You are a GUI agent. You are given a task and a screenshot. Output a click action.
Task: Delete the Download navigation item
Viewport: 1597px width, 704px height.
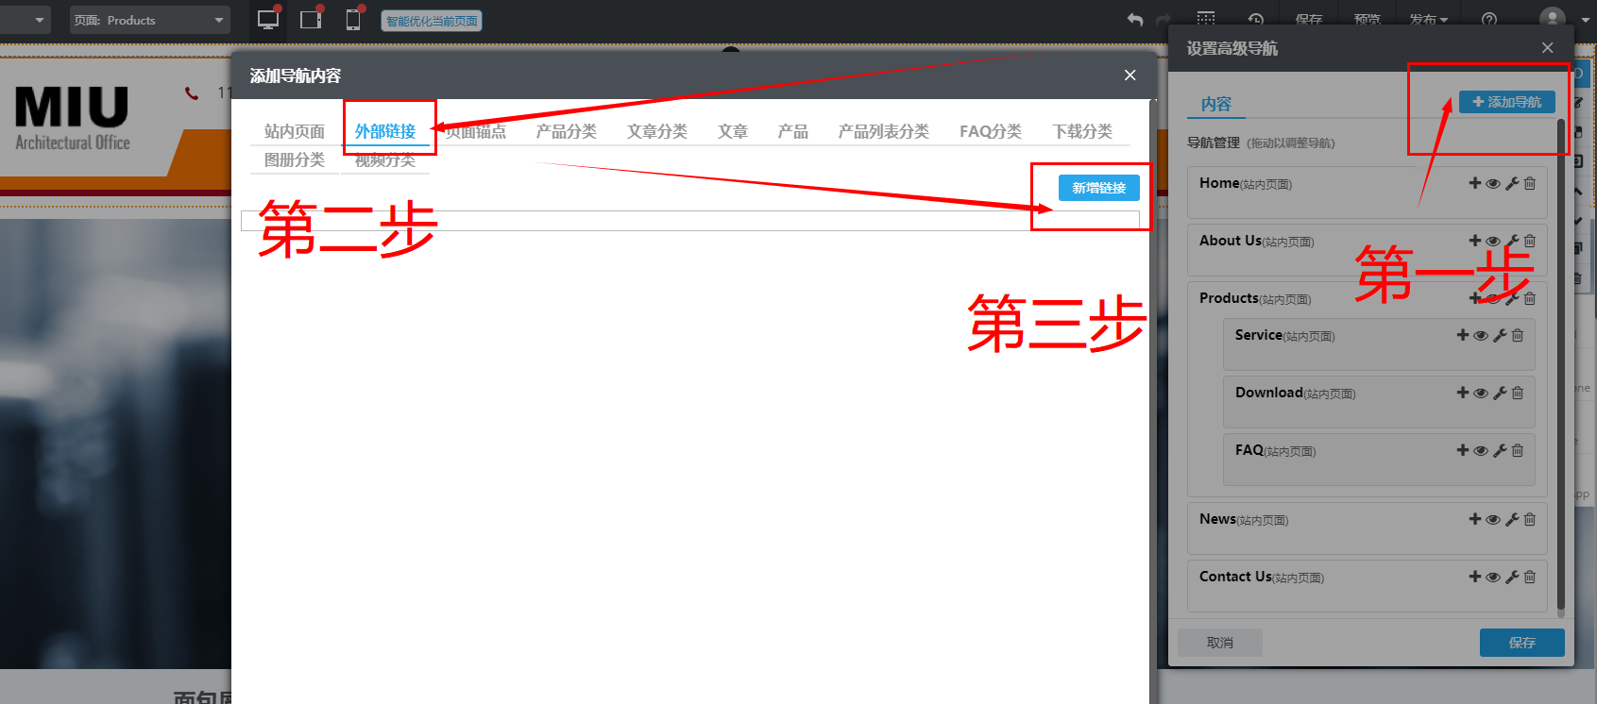(x=1518, y=393)
